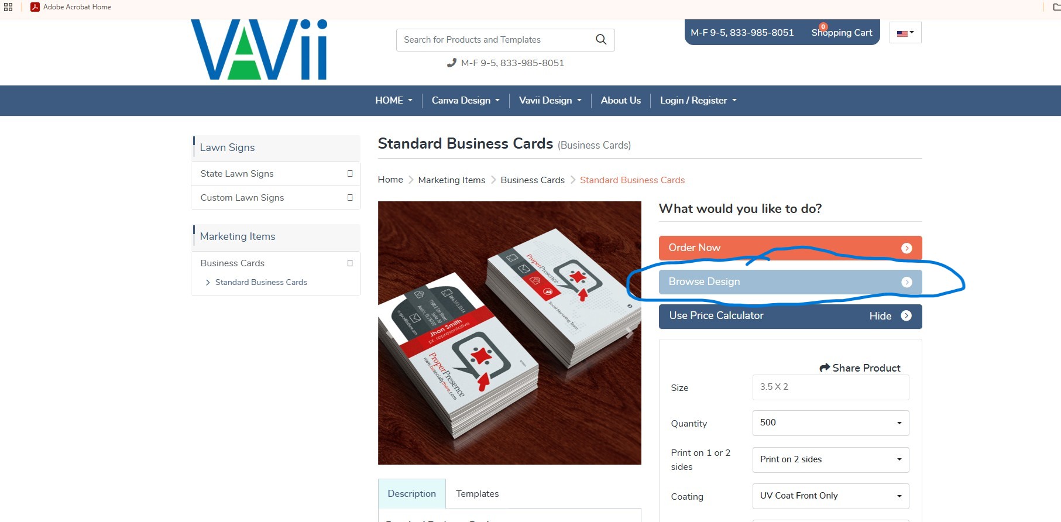Click the Shopping Cart link
Viewport: 1061px width, 522px height.
(842, 33)
